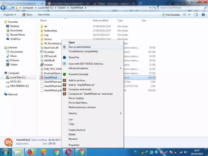Click the ESET antivirus scan icon
This screenshot has width=208, height=156.
point(64,64)
